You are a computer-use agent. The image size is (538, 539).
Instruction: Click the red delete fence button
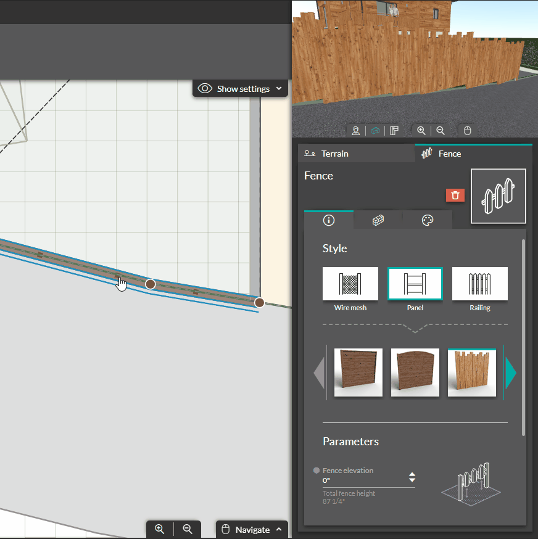pos(455,195)
